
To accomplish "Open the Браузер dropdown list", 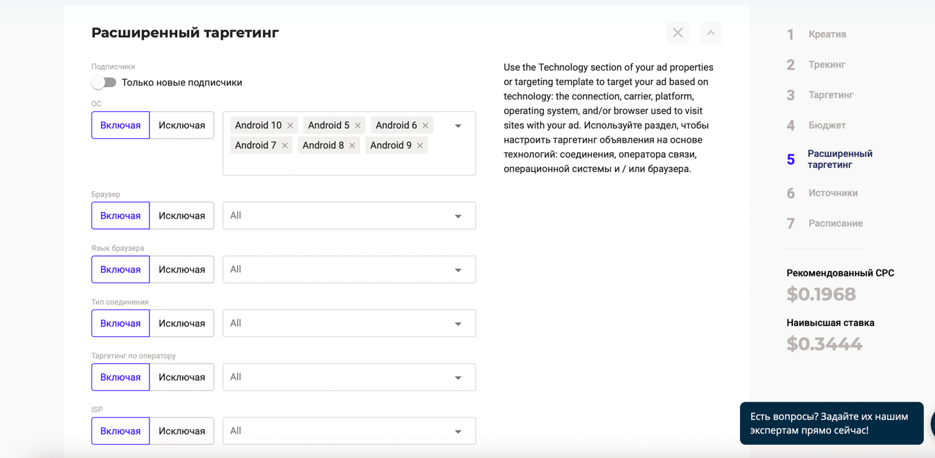I will click(x=349, y=215).
